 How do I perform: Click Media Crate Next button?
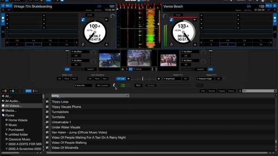pos(74,78)
